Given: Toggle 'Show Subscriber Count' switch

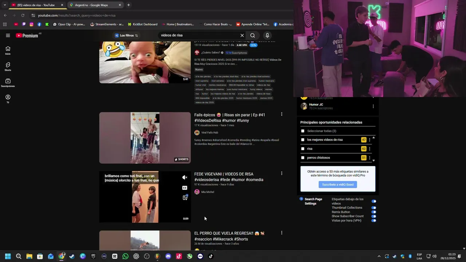Looking at the screenshot, I should point(374,217).
